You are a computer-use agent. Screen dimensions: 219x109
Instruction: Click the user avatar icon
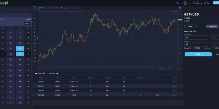tap(185, 3)
